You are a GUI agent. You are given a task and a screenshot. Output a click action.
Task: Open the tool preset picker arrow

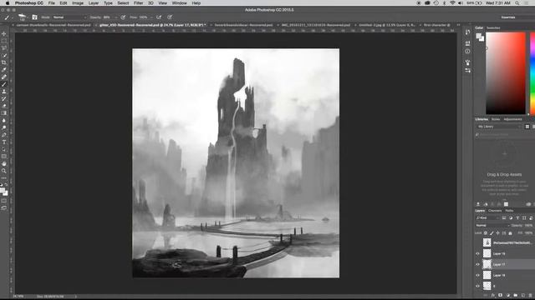tap(12, 17)
